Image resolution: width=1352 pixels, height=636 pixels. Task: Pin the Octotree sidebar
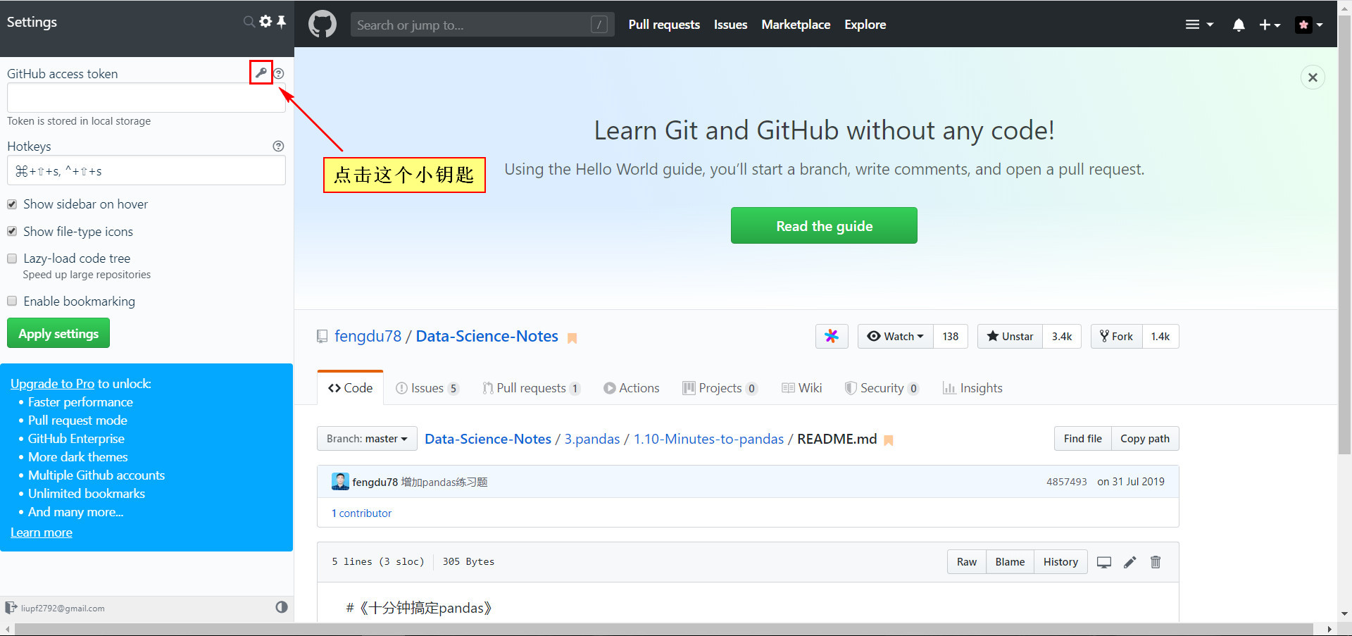(x=281, y=22)
